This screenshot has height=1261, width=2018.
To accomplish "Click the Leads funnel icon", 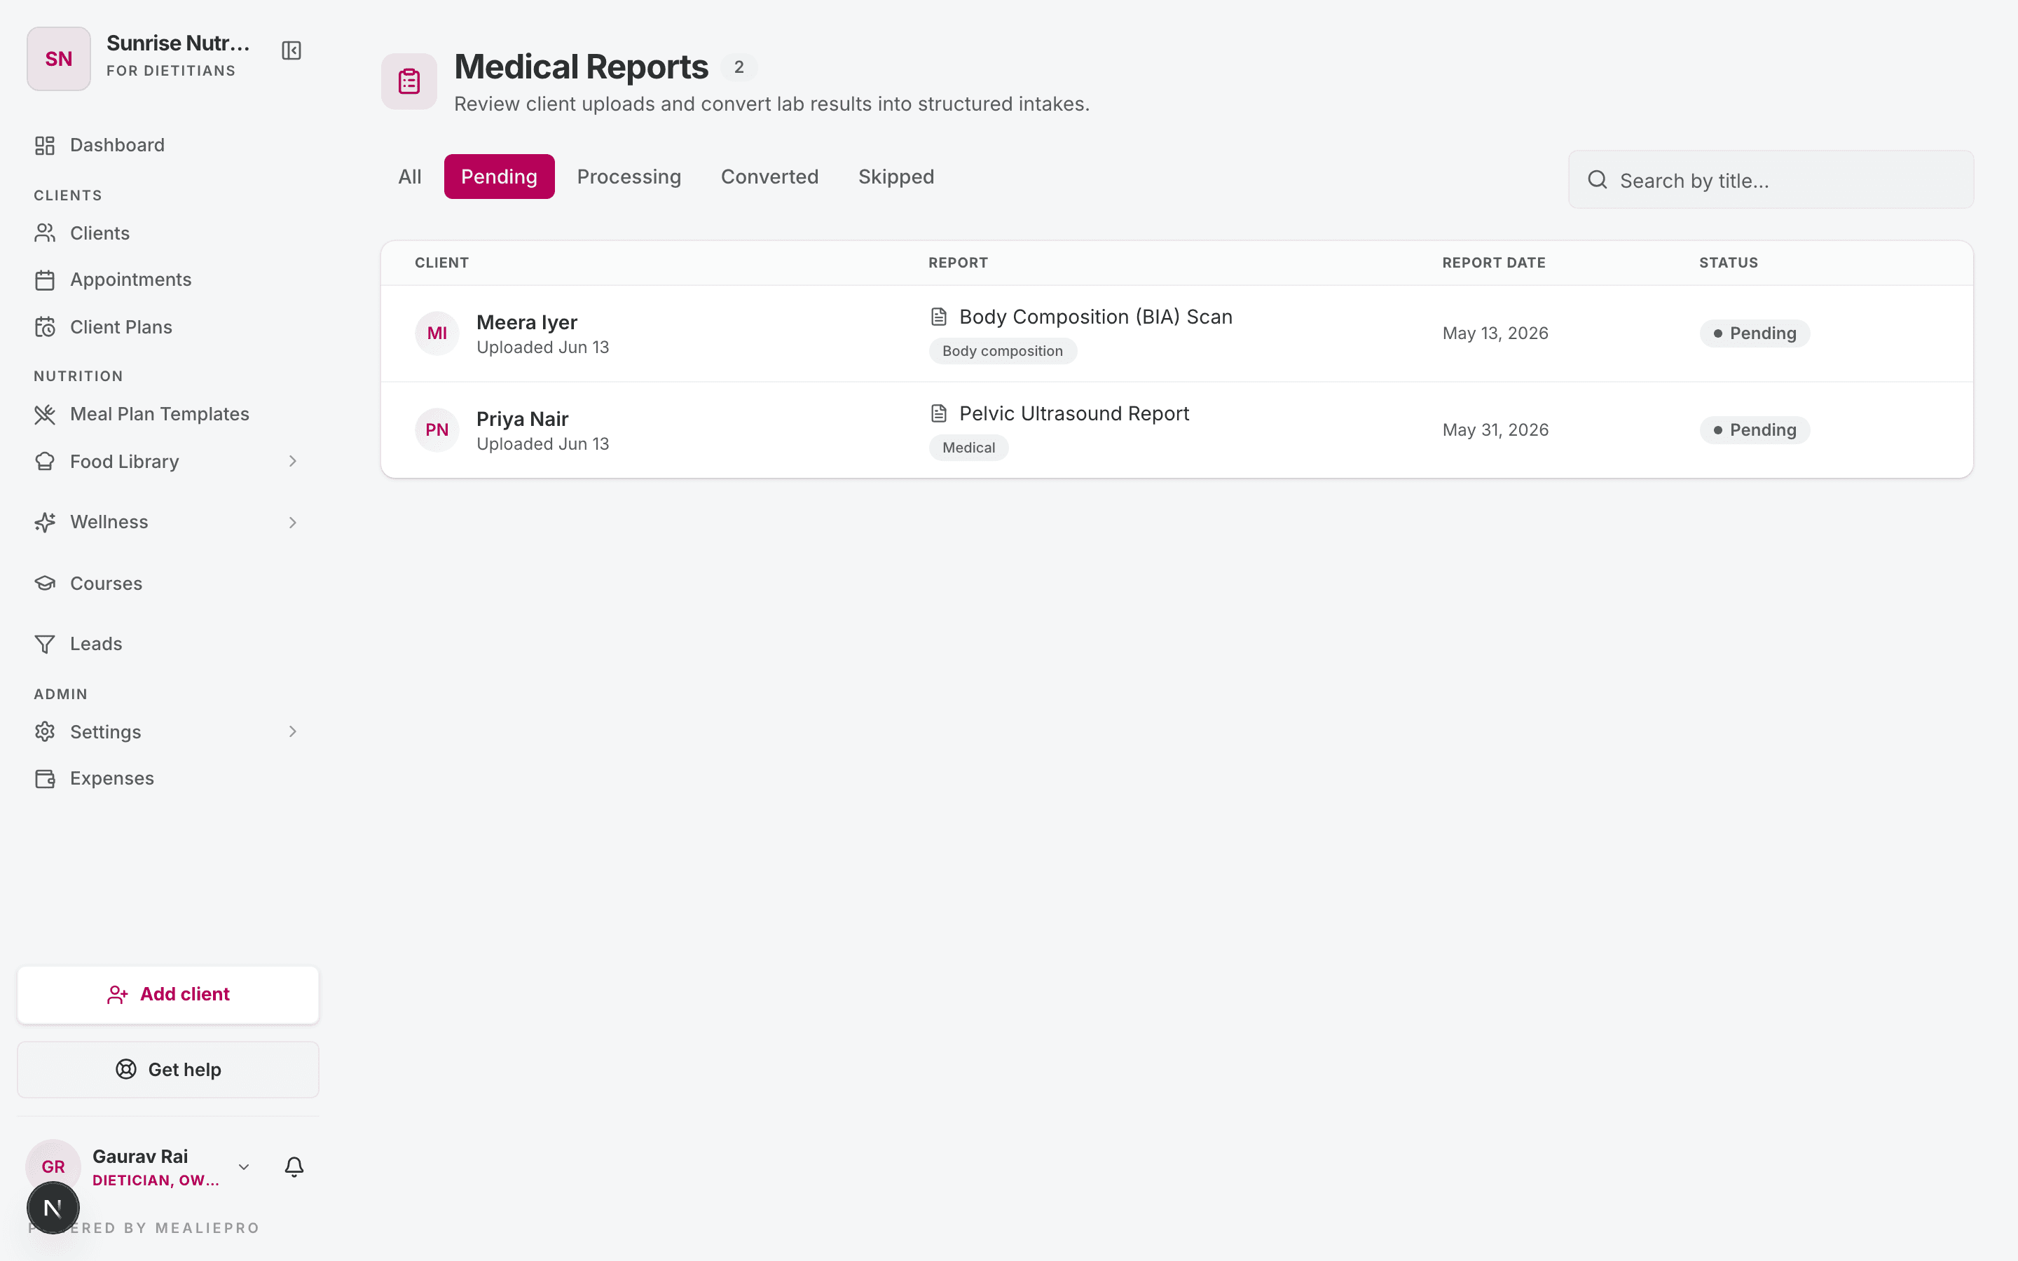I will pyautogui.click(x=45, y=644).
